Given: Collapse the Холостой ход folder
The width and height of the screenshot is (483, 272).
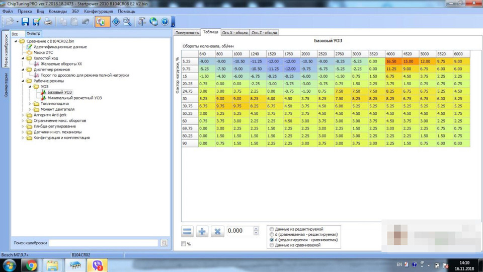Looking at the screenshot, I should pyautogui.click(x=23, y=58).
